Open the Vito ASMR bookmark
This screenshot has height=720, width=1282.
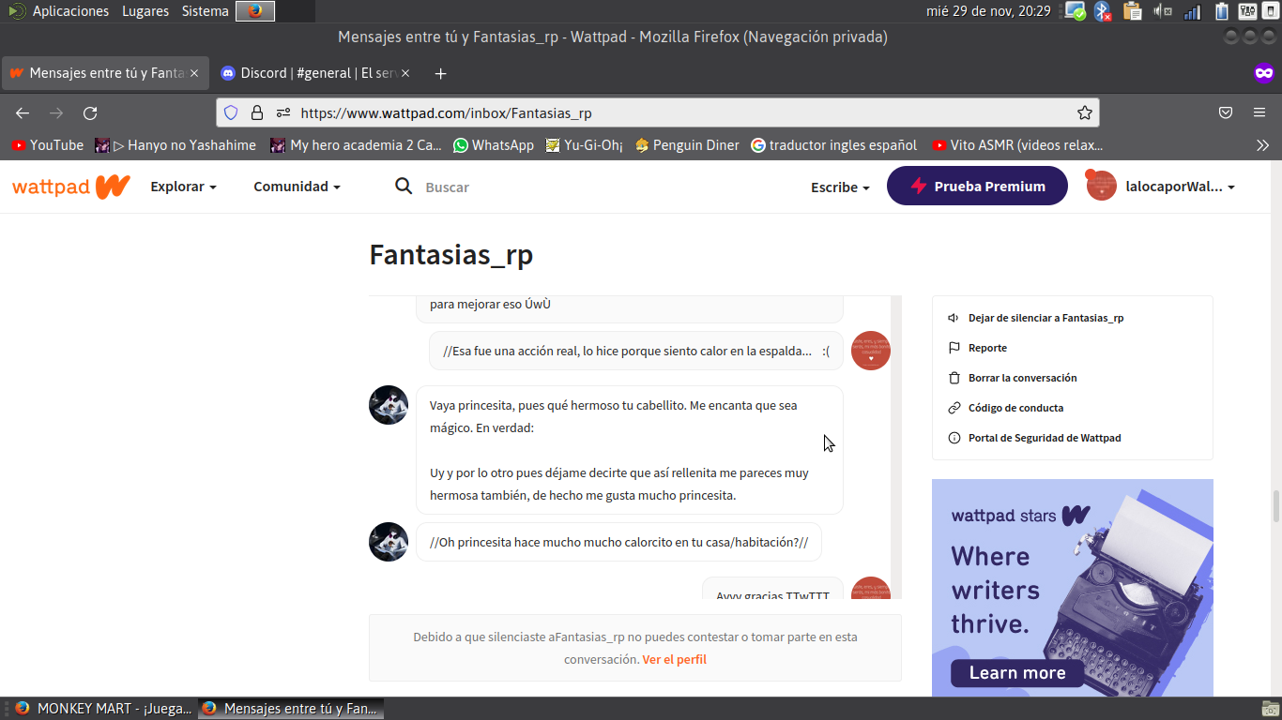1017,145
